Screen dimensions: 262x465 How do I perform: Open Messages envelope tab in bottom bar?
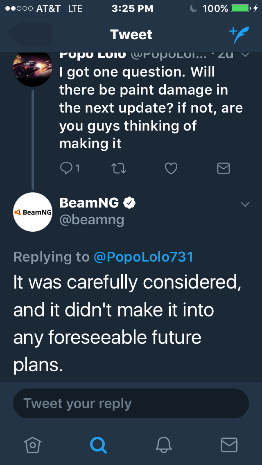point(229,445)
